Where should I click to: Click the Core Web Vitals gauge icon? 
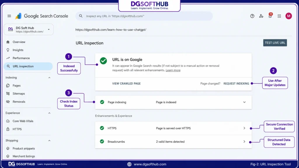8,121
